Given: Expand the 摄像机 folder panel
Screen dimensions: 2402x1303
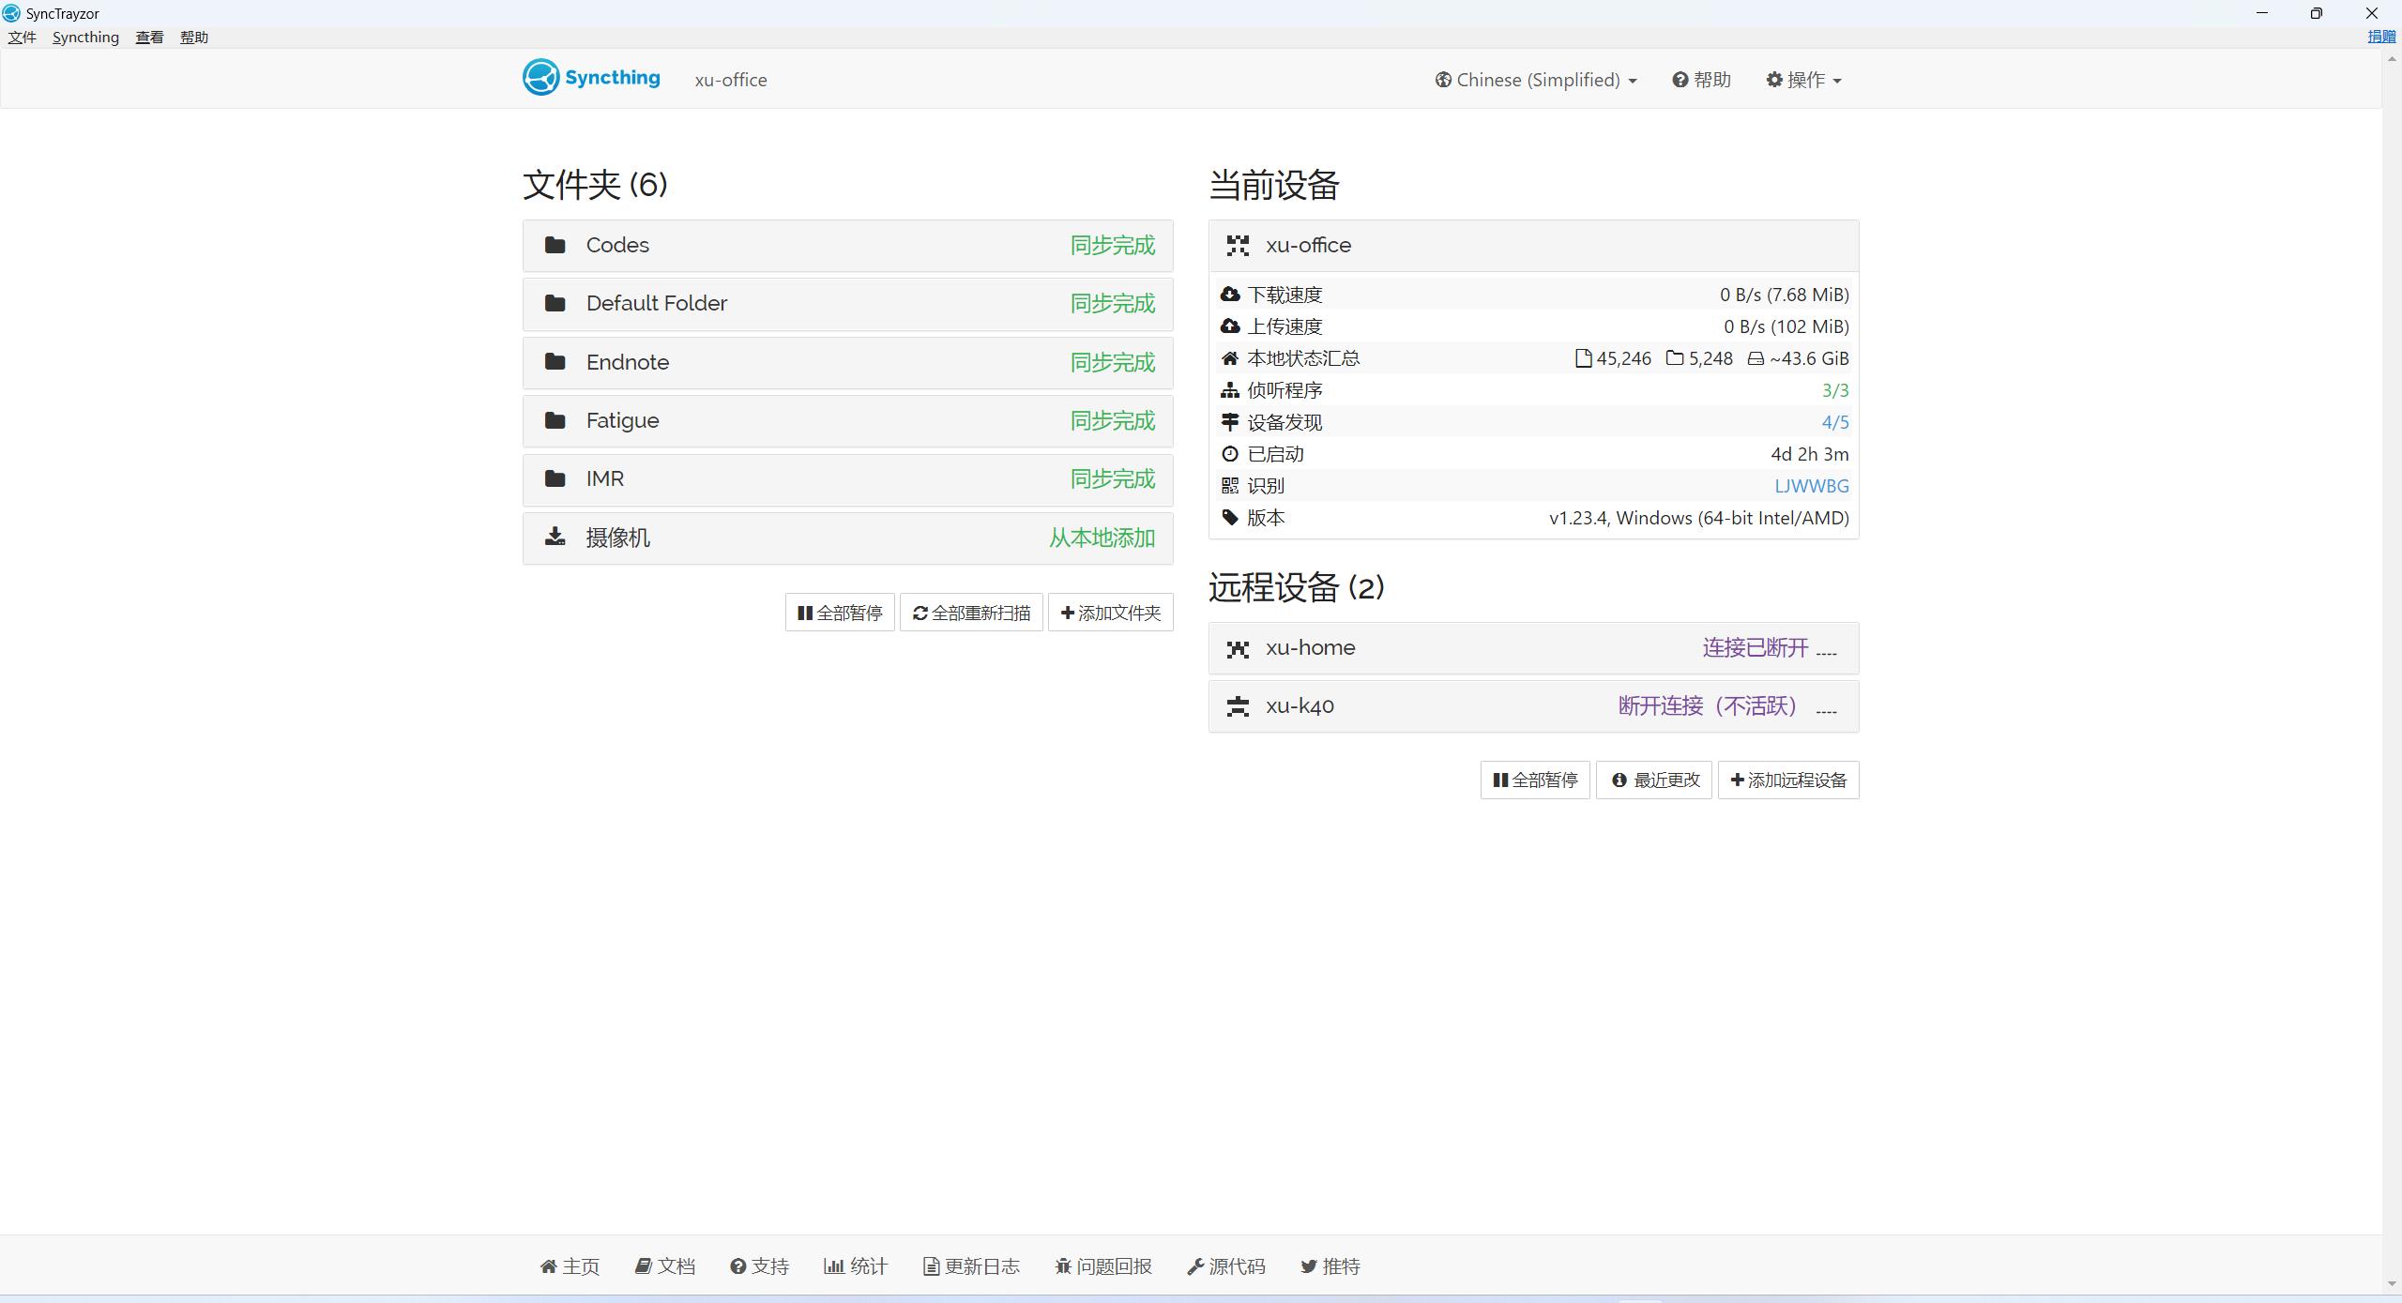Looking at the screenshot, I should click(x=848, y=538).
